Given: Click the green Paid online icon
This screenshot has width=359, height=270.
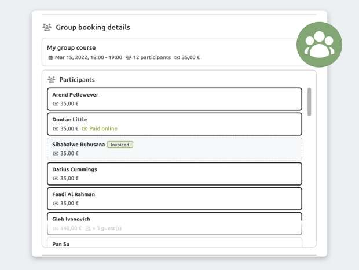Looking at the screenshot, I should point(85,128).
